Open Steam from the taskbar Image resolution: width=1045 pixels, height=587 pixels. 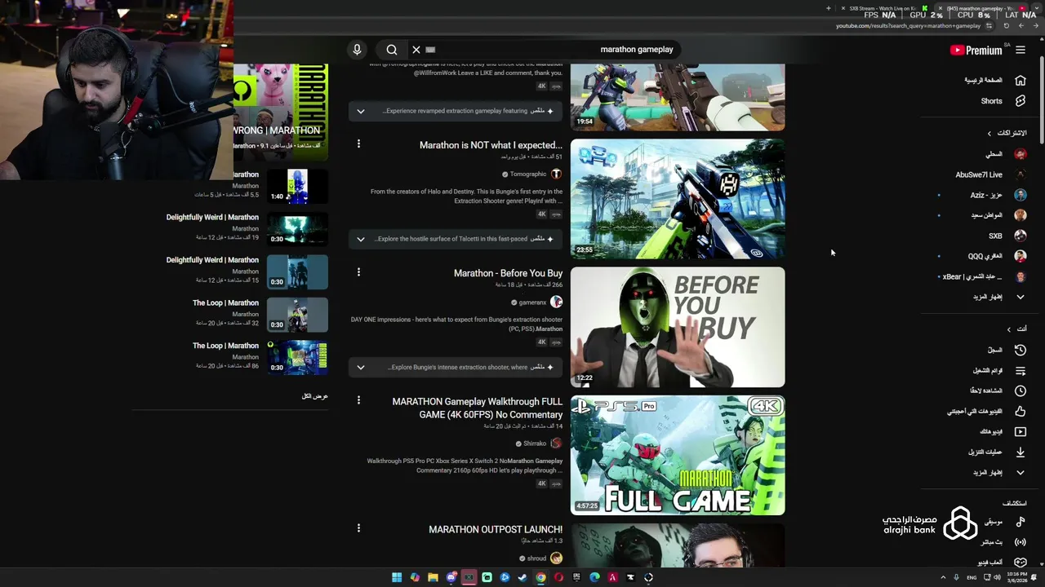(522, 577)
